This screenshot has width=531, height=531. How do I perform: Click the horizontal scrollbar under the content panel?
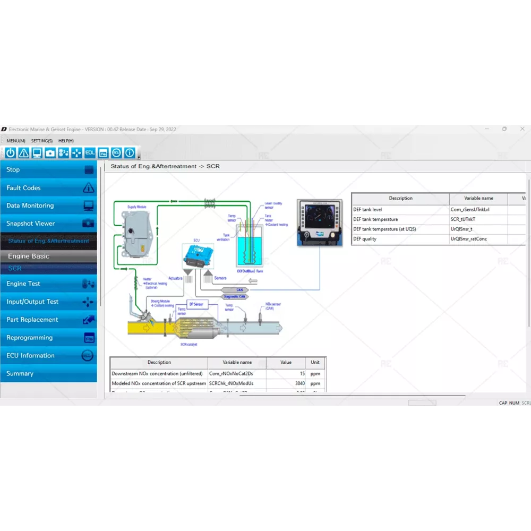point(287,395)
